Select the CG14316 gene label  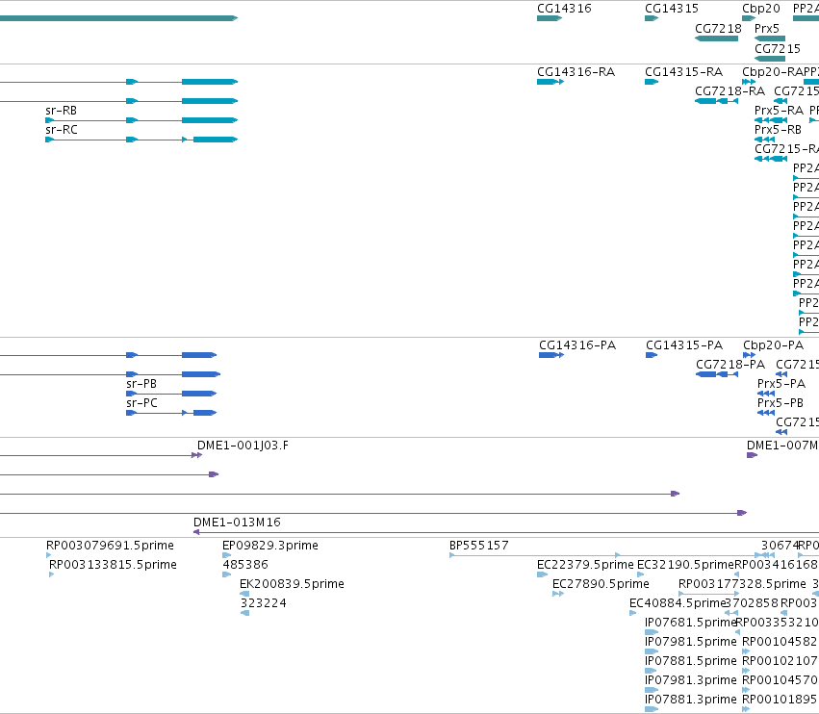(564, 9)
